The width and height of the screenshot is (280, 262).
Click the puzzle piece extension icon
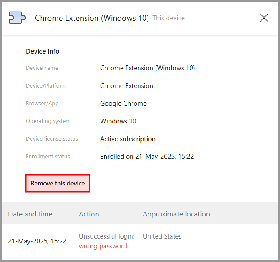17,18
